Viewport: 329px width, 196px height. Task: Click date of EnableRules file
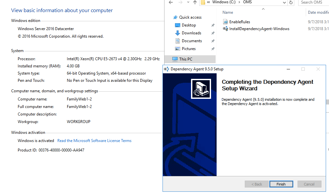point(318,22)
